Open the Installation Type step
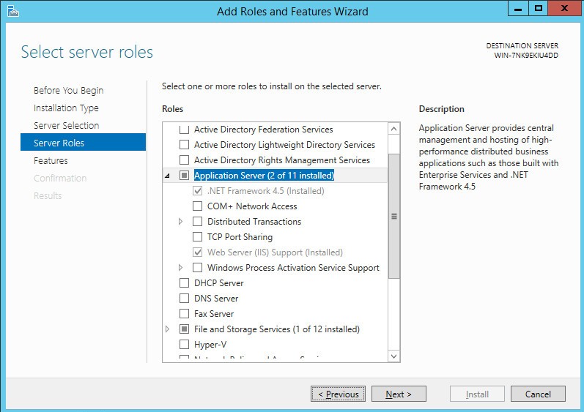 66,108
